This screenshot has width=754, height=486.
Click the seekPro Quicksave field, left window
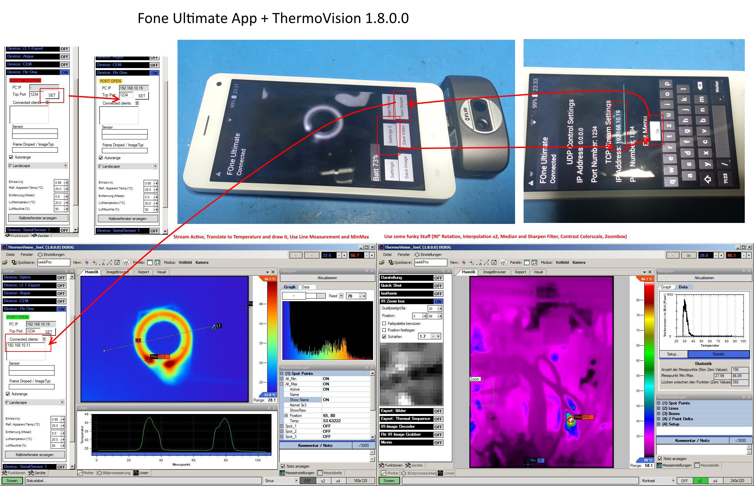click(x=53, y=262)
